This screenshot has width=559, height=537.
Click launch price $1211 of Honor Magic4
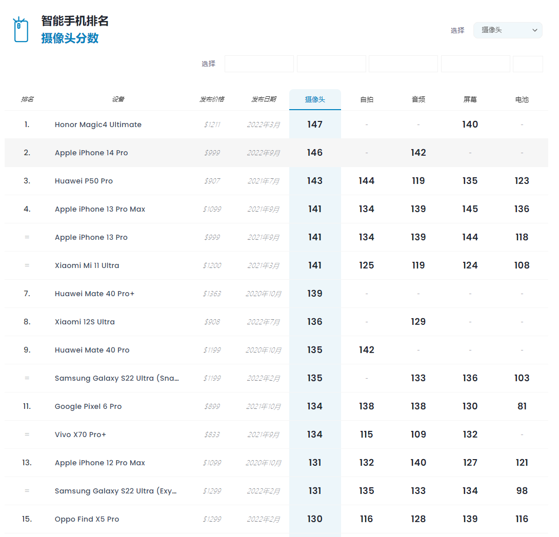point(212,125)
